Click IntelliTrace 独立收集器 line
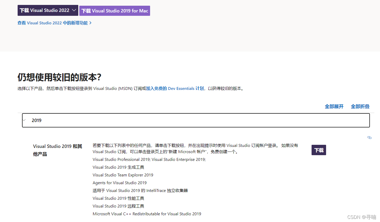 (x=140, y=191)
